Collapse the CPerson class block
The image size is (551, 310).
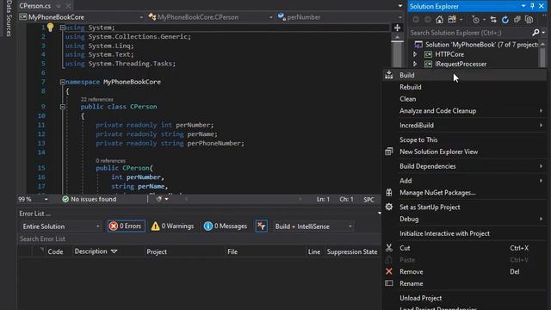[x=62, y=107]
